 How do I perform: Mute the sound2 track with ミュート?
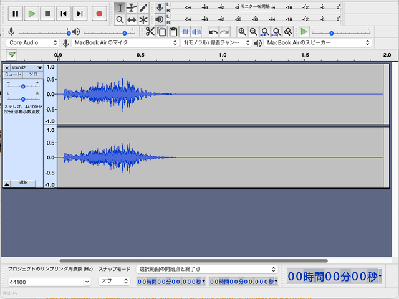[13, 75]
